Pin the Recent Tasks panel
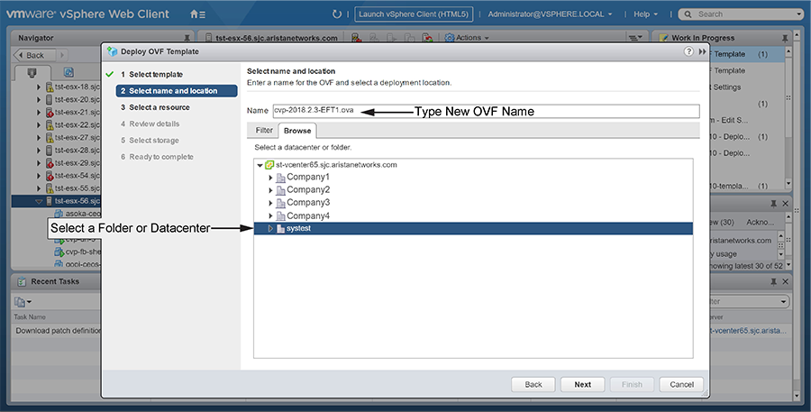 point(774,281)
